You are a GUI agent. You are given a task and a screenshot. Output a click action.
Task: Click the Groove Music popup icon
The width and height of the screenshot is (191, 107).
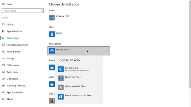(61, 69)
